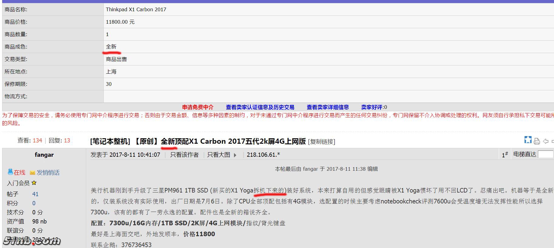Click the [笔记本整机] category link
554x248 pixels.
coord(110,141)
